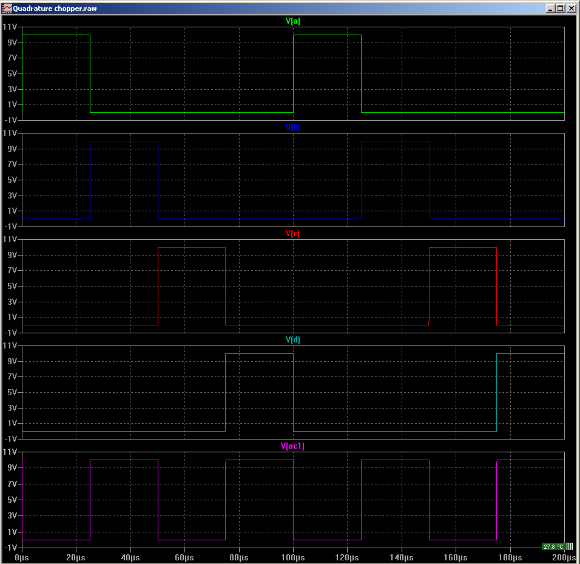Select the cyan V(d) trace label
Screen dimensions: 580x564
pos(292,340)
